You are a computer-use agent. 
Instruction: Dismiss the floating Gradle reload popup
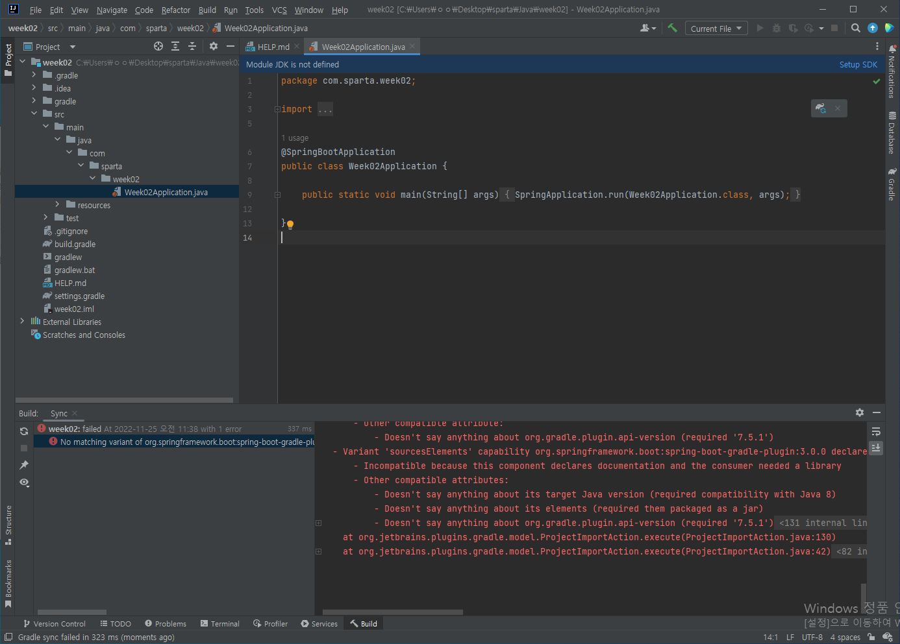(x=838, y=108)
